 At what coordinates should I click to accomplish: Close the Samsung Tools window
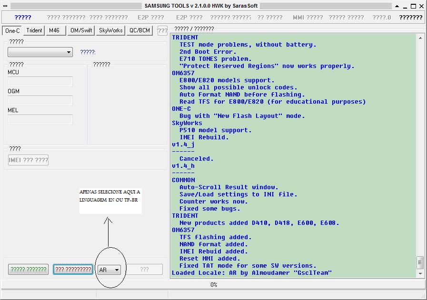(422, 6)
